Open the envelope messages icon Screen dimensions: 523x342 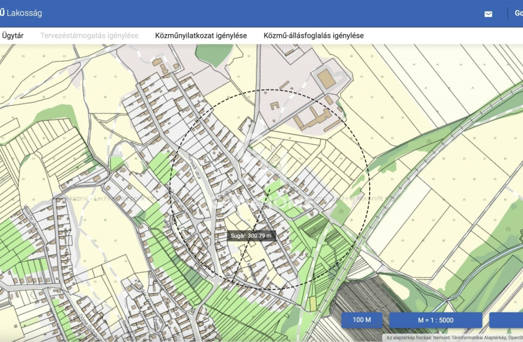point(488,14)
